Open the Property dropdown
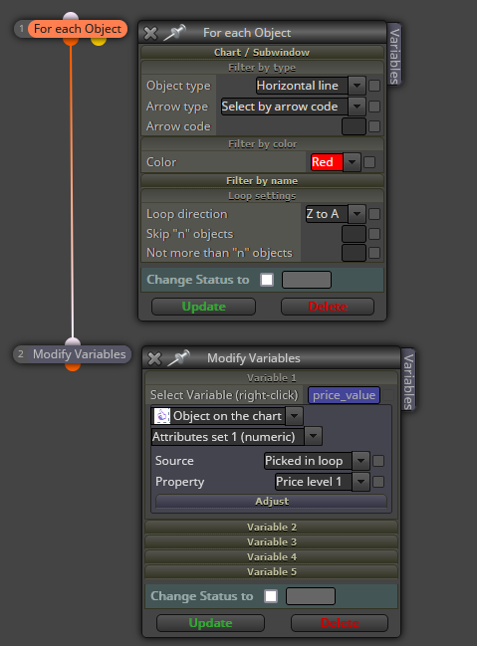Image resolution: width=477 pixels, height=646 pixels. click(x=360, y=481)
